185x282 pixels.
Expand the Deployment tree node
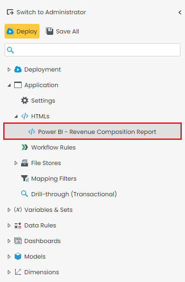click(x=9, y=69)
